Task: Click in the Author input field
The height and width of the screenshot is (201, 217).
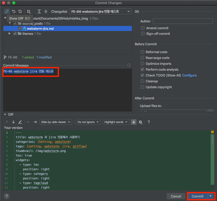Action: (x=183, y=21)
